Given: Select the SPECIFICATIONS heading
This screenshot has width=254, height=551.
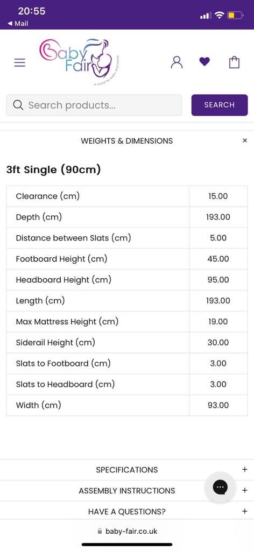Looking at the screenshot, I should coord(127,470).
